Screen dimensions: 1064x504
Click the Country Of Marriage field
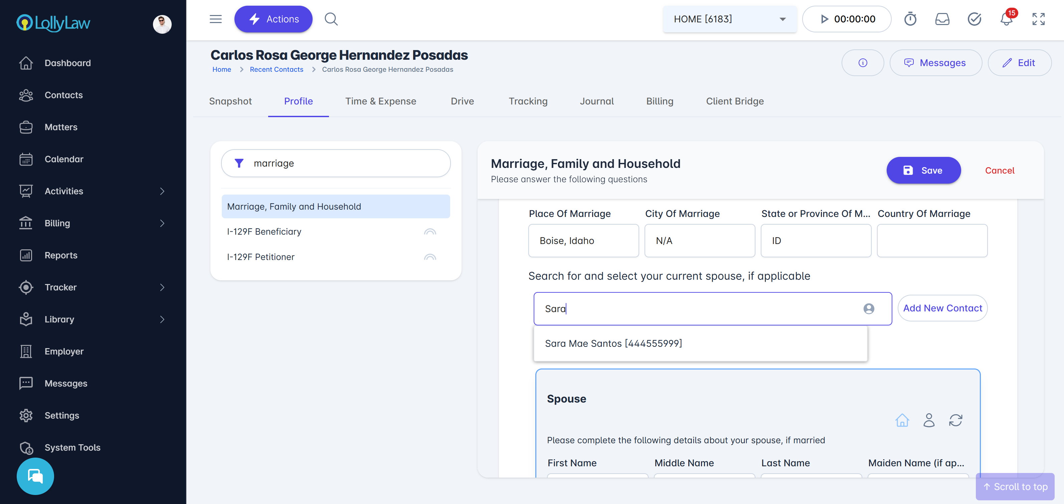pos(932,241)
